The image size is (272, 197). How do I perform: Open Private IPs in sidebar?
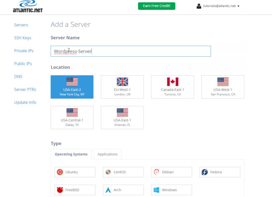(24, 51)
